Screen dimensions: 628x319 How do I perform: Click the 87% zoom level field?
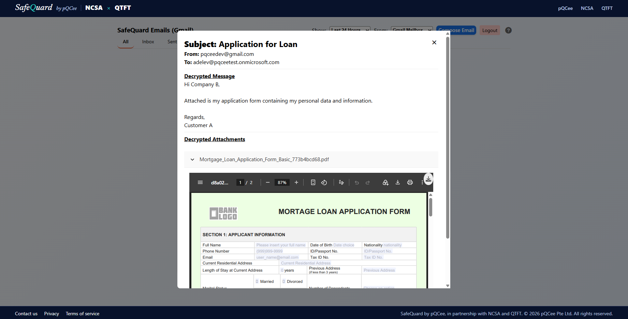[x=282, y=183]
